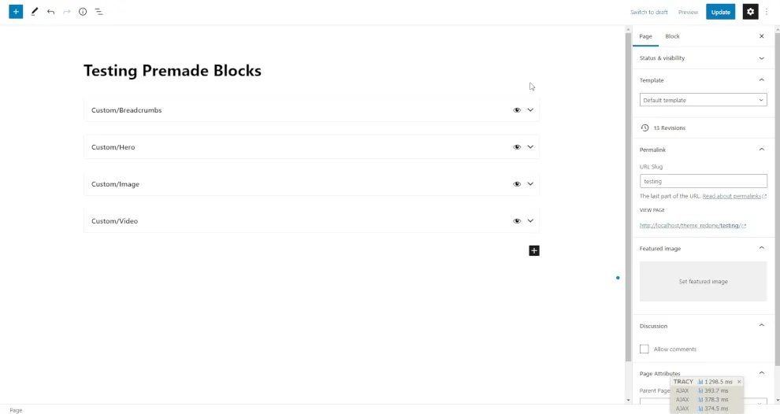Select the Page tab in sidebar
780x414 pixels.
point(645,36)
